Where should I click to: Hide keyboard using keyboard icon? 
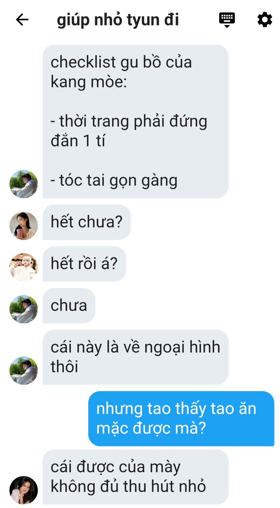click(227, 20)
